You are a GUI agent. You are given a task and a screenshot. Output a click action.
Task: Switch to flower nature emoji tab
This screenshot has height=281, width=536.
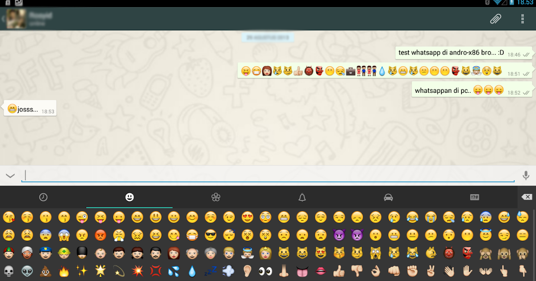216,197
